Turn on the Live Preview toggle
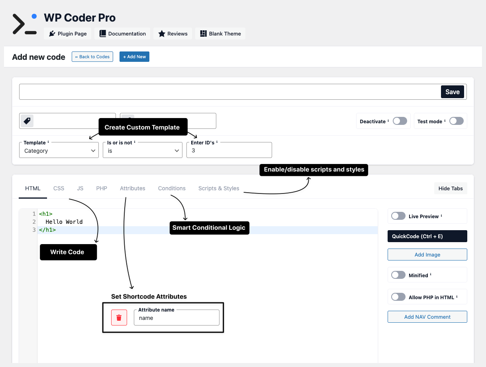This screenshot has height=367, width=486. pyautogui.click(x=398, y=216)
